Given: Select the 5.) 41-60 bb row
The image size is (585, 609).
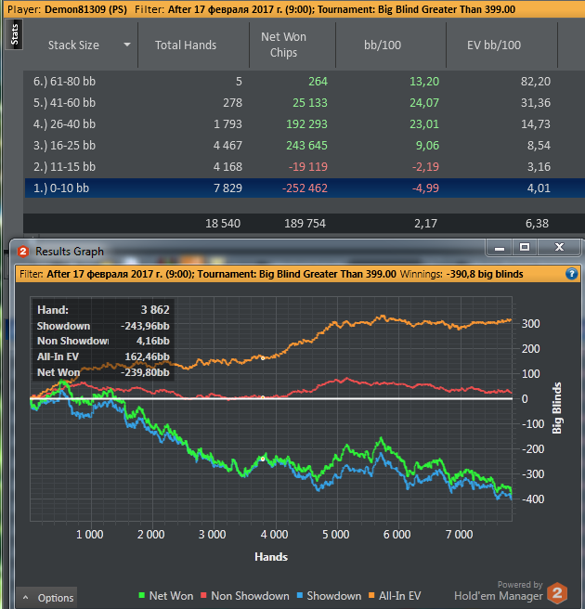Looking at the screenshot, I should pos(305,102).
